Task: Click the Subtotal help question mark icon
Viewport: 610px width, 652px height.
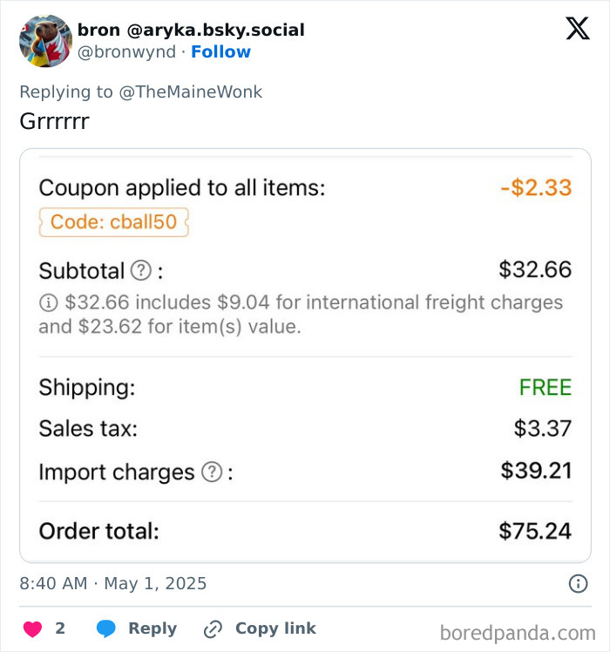Action: click(140, 271)
